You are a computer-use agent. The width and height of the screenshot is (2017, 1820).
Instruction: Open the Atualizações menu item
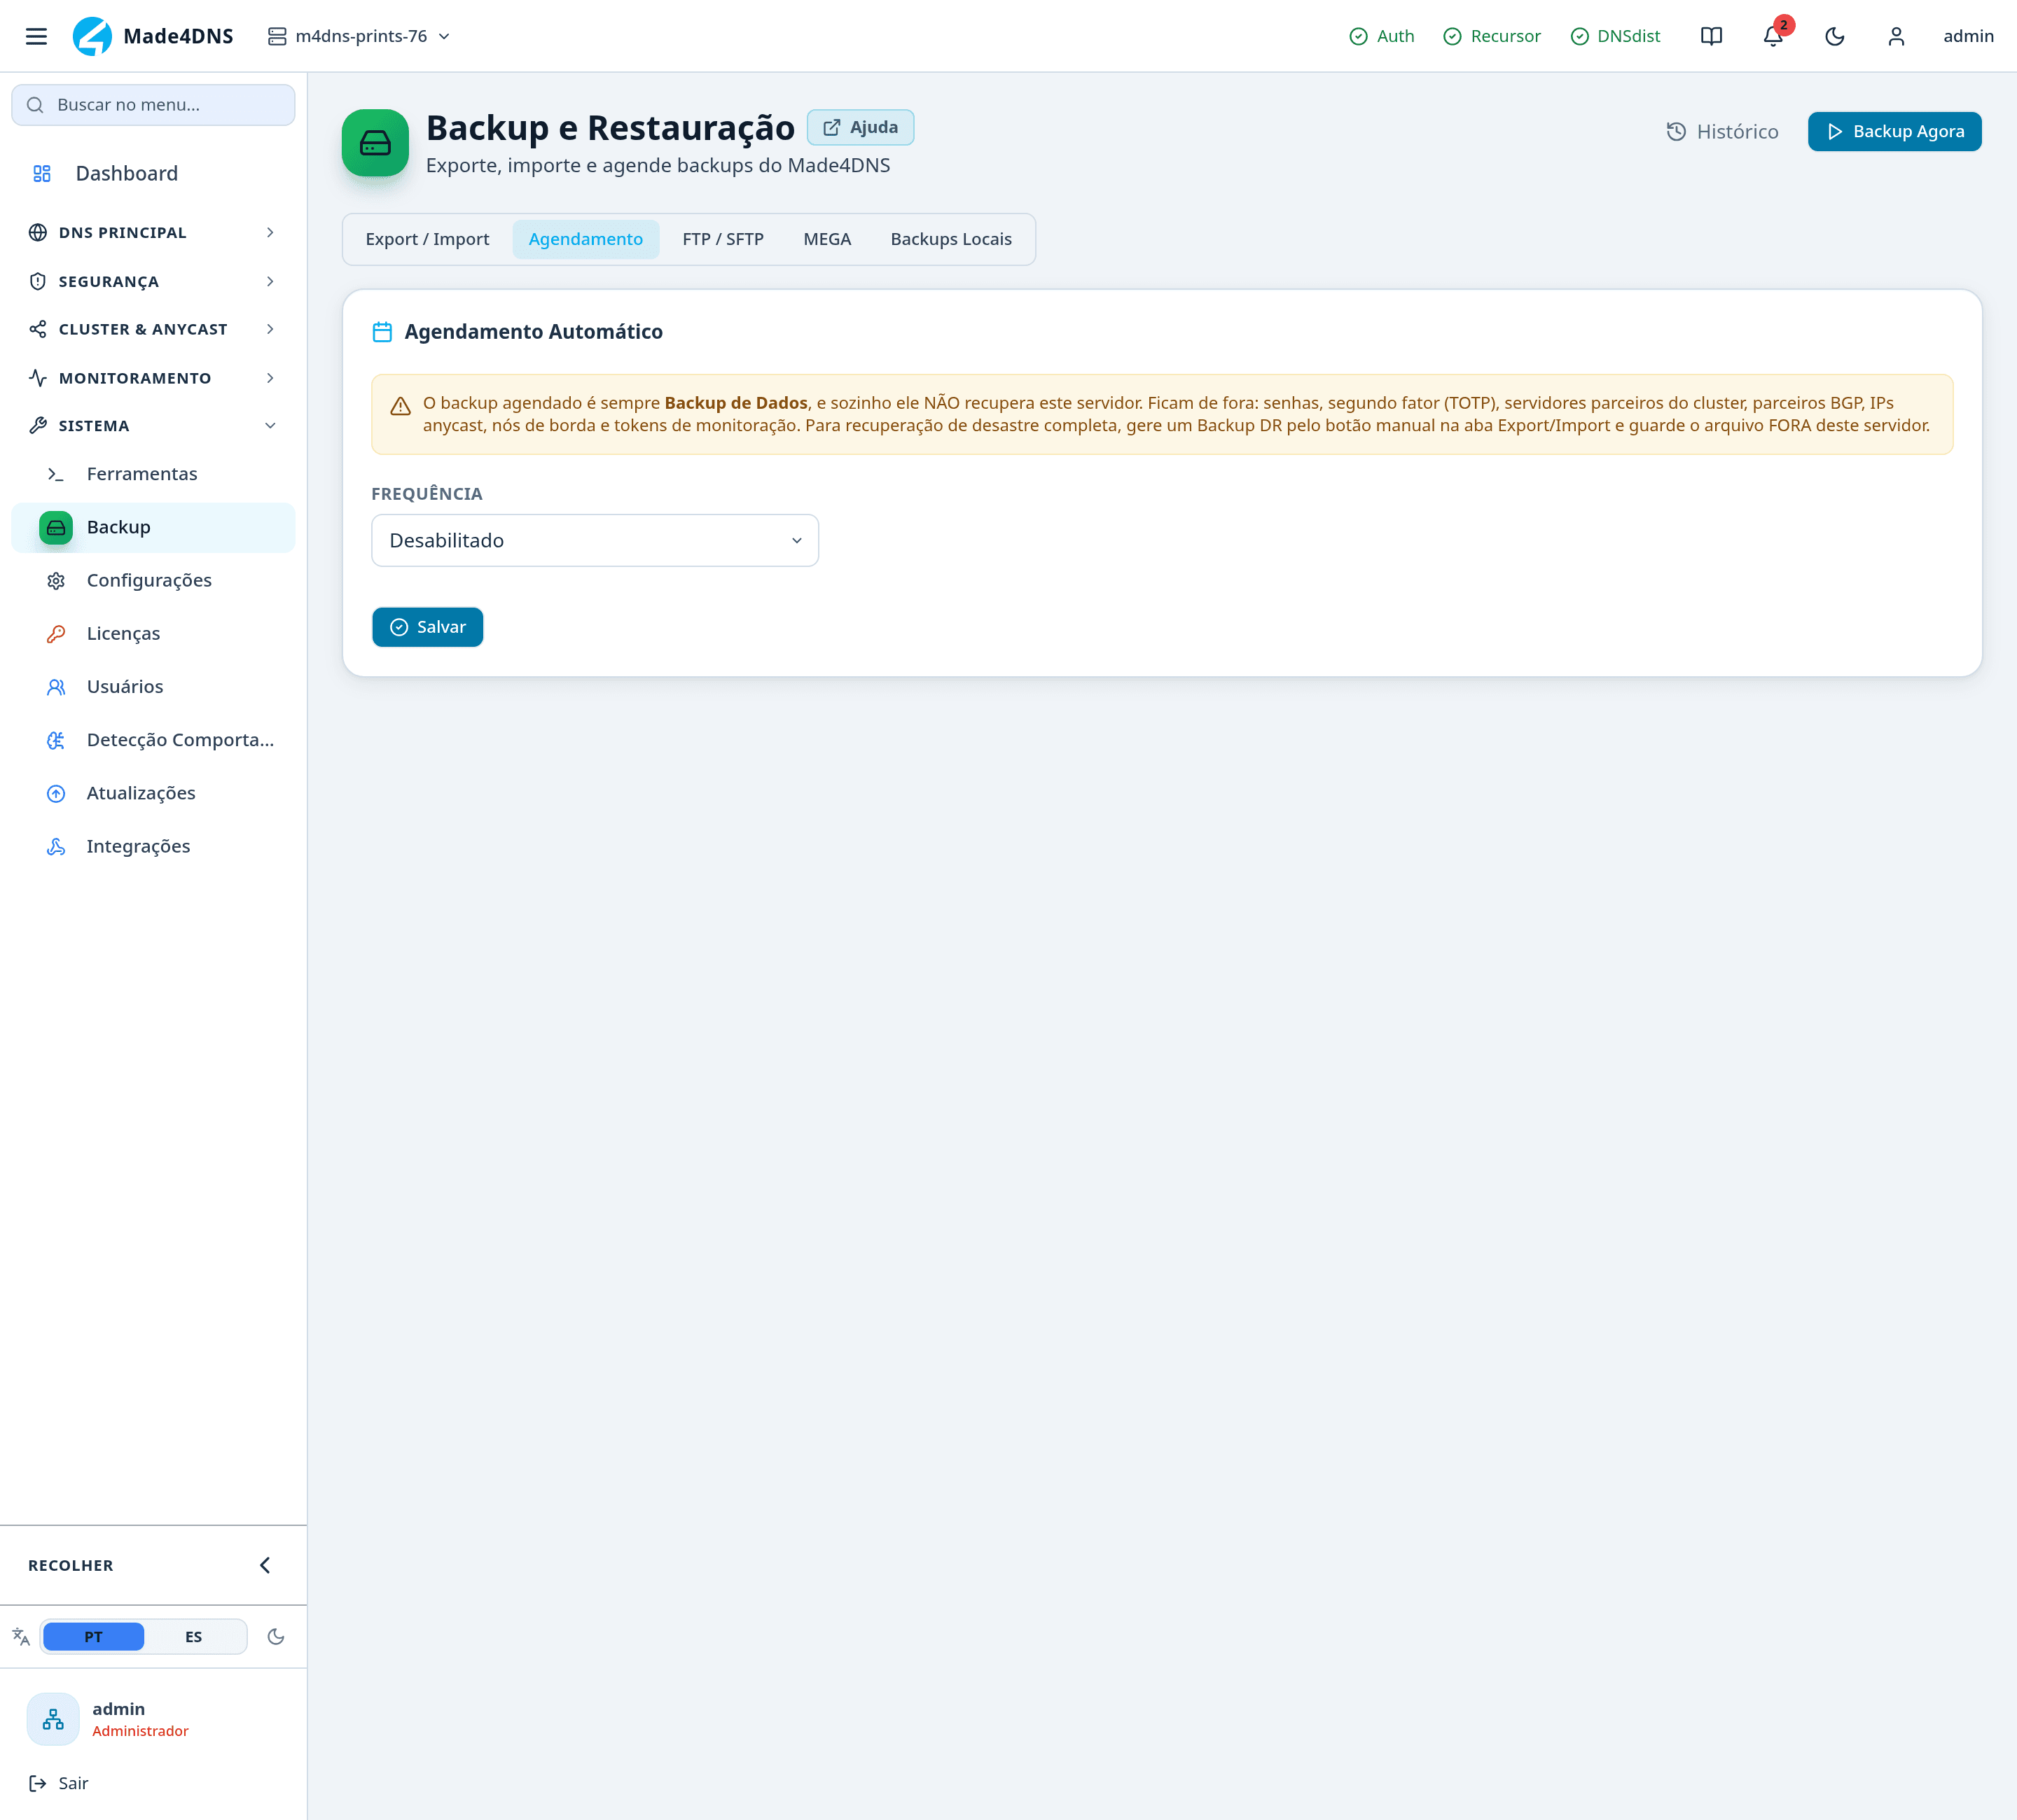coord(153,793)
